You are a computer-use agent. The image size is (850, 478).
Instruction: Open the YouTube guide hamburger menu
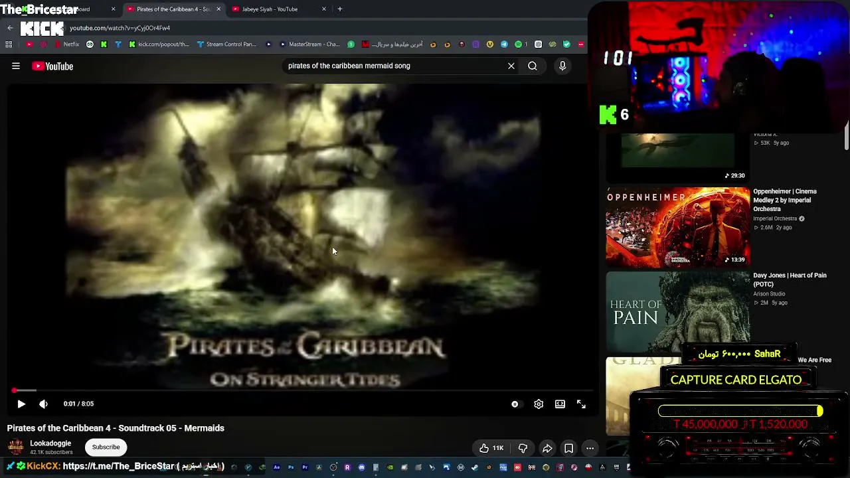click(x=16, y=66)
